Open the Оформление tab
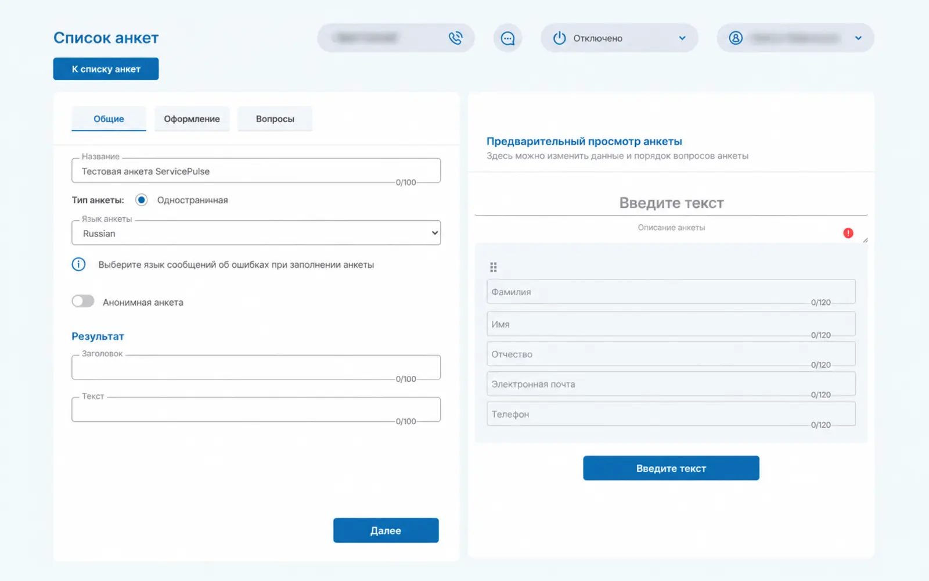This screenshot has width=929, height=581. coord(192,119)
